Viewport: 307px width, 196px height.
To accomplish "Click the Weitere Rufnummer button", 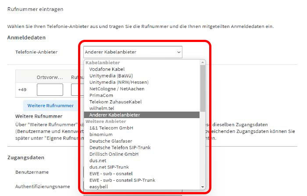I will (x=50, y=105).
